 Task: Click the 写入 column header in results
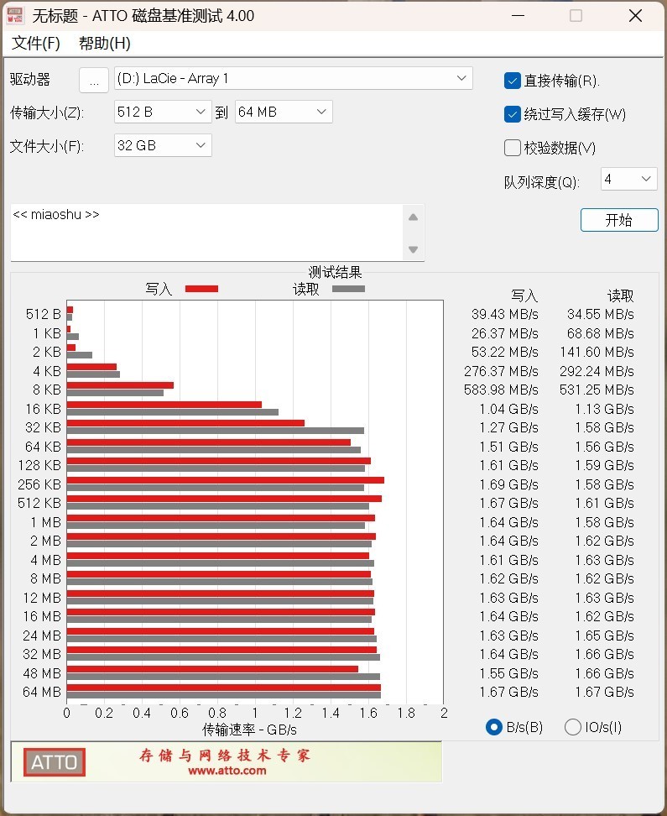[x=524, y=296]
